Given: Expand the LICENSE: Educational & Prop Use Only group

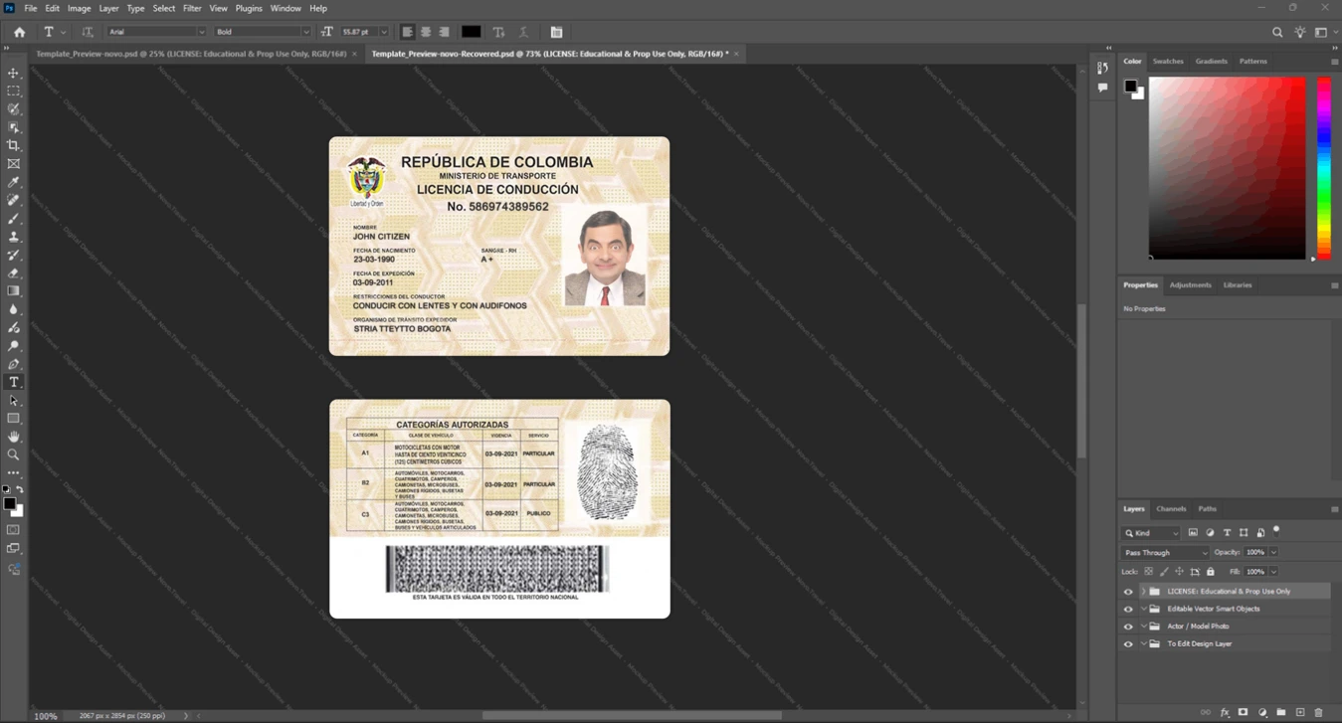Looking at the screenshot, I should pos(1143,592).
